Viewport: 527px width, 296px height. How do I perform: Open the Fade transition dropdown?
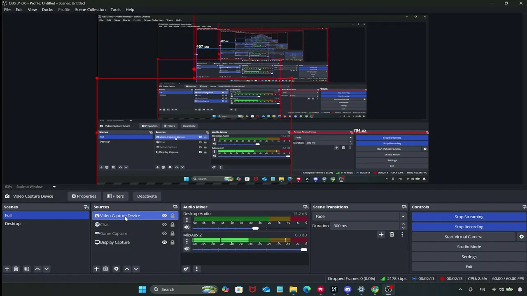tap(359, 216)
